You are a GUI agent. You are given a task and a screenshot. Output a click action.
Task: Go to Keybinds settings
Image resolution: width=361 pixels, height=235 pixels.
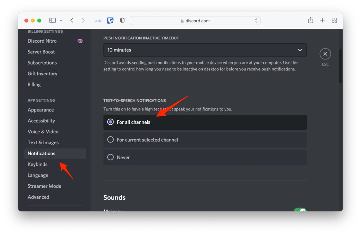click(37, 164)
